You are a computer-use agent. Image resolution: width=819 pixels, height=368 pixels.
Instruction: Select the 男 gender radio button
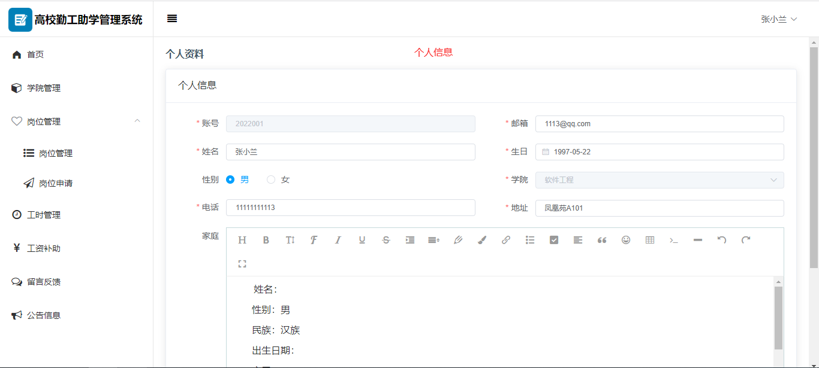pos(231,180)
